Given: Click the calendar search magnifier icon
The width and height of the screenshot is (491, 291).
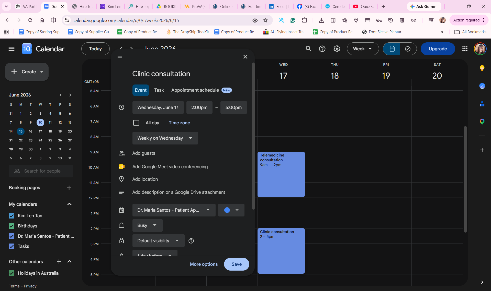Looking at the screenshot, I should click(309, 49).
